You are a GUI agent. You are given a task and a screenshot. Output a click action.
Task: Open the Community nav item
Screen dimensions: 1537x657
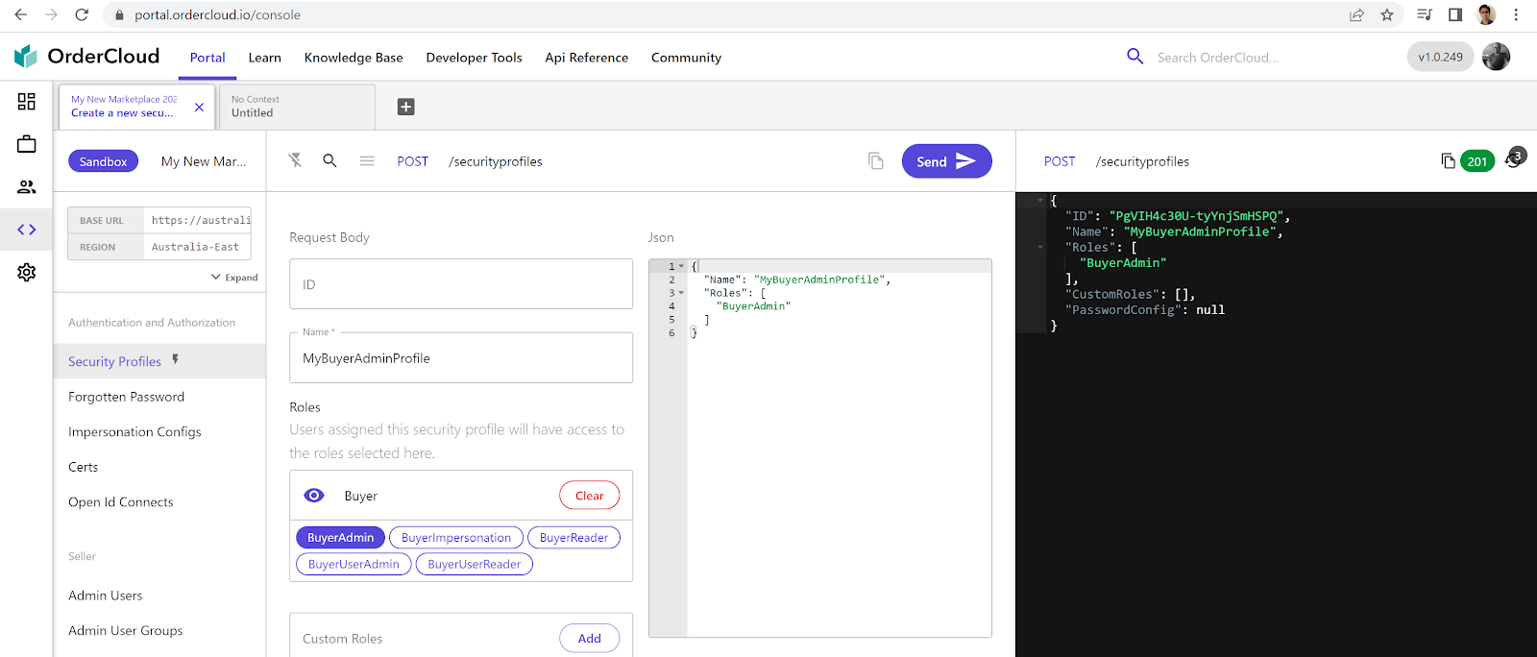(x=686, y=58)
